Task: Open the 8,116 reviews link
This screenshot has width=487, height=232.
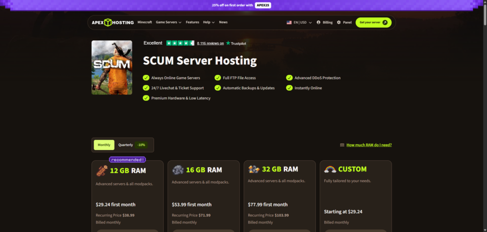Action: 210,43
